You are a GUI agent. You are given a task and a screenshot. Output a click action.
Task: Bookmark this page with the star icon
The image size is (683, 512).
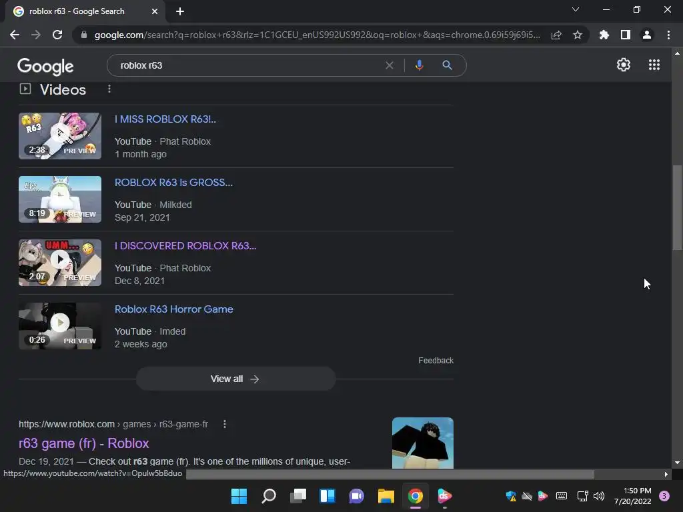[578, 35]
